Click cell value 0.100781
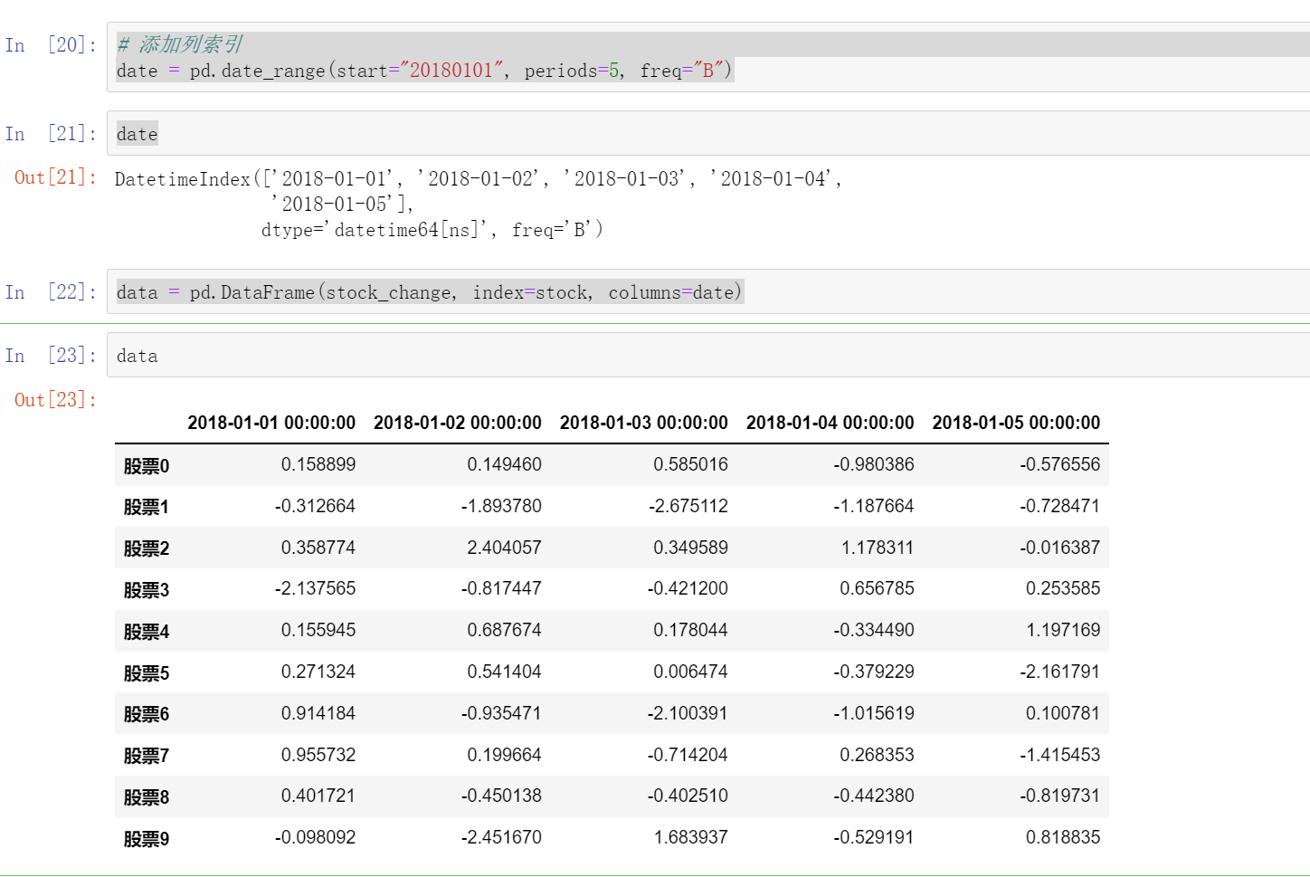Image resolution: width=1310 pixels, height=877 pixels. pos(1064,713)
